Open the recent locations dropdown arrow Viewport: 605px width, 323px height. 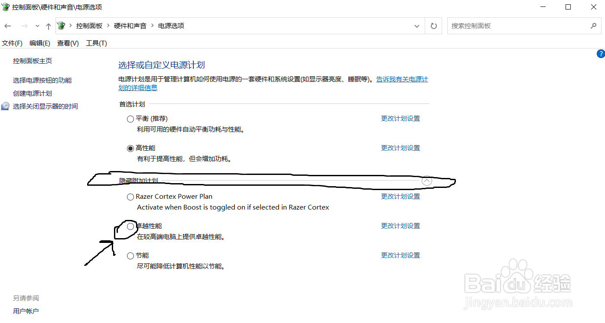[x=37, y=26]
